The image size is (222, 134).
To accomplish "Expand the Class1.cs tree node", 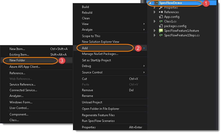I will tap(155, 21).
